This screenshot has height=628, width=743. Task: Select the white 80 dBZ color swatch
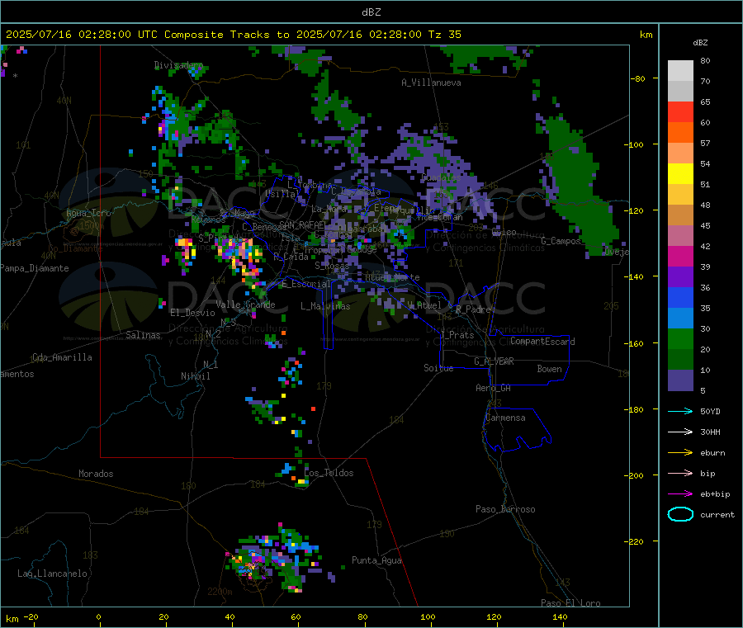[680, 71]
